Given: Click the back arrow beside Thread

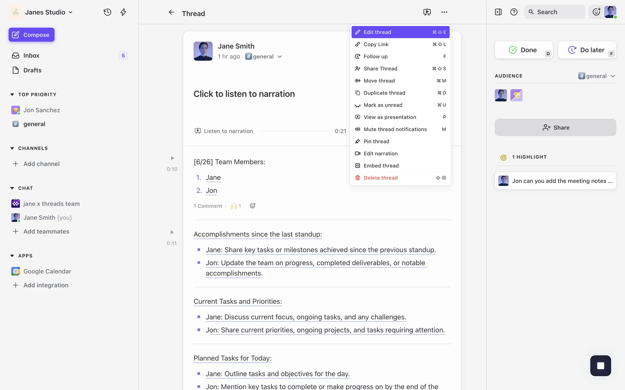Looking at the screenshot, I should click(171, 12).
